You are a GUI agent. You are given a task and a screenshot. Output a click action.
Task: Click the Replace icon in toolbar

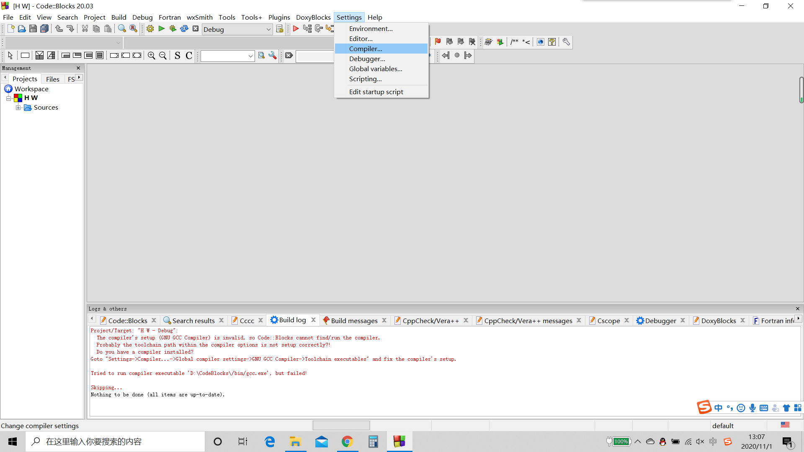pos(133,29)
